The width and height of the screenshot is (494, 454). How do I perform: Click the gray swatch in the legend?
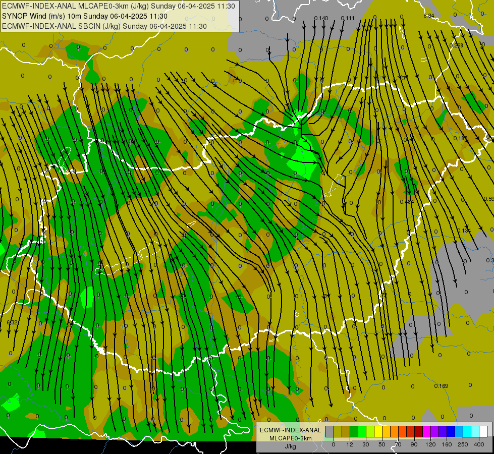click(x=330, y=431)
